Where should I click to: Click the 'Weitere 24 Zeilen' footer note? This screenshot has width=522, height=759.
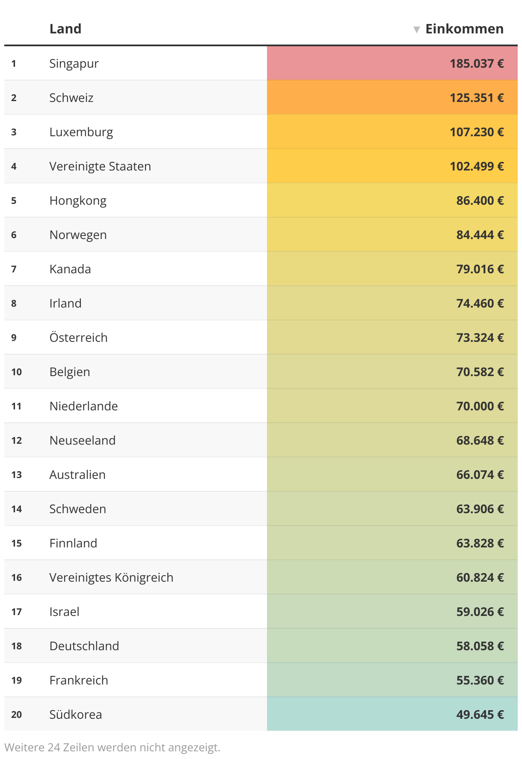[x=113, y=747]
